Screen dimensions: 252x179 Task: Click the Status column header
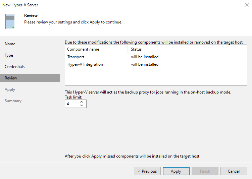[136, 49]
